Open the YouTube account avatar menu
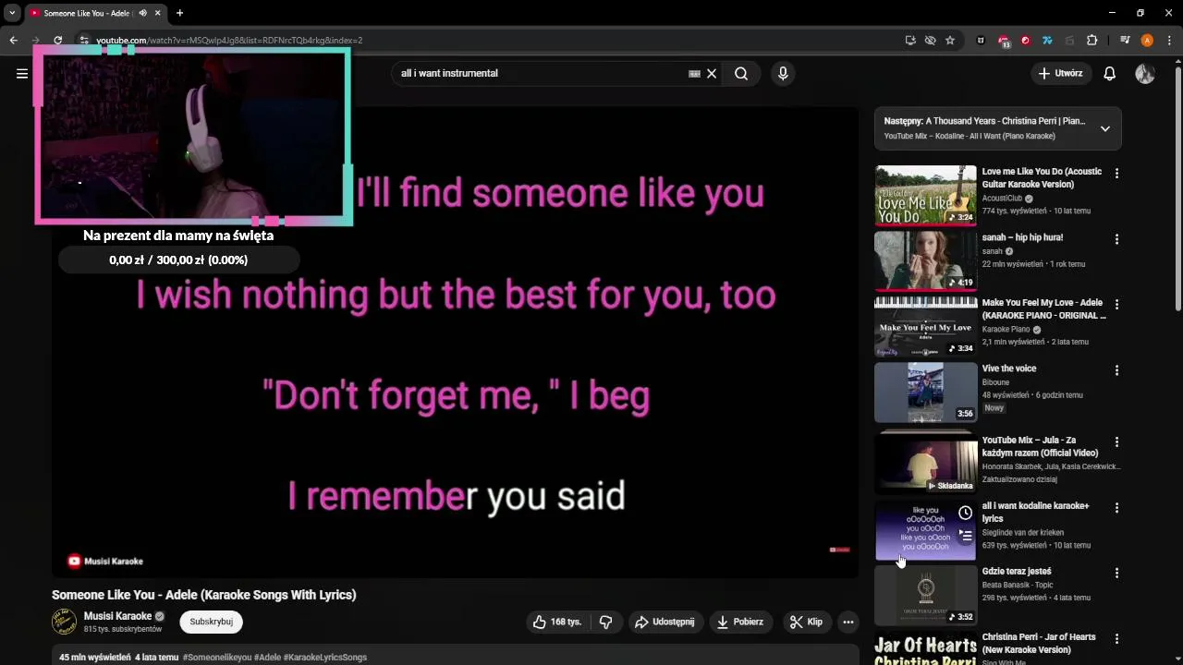The height and width of the screenshot is (665, 1183). [x=1145, y=74]
